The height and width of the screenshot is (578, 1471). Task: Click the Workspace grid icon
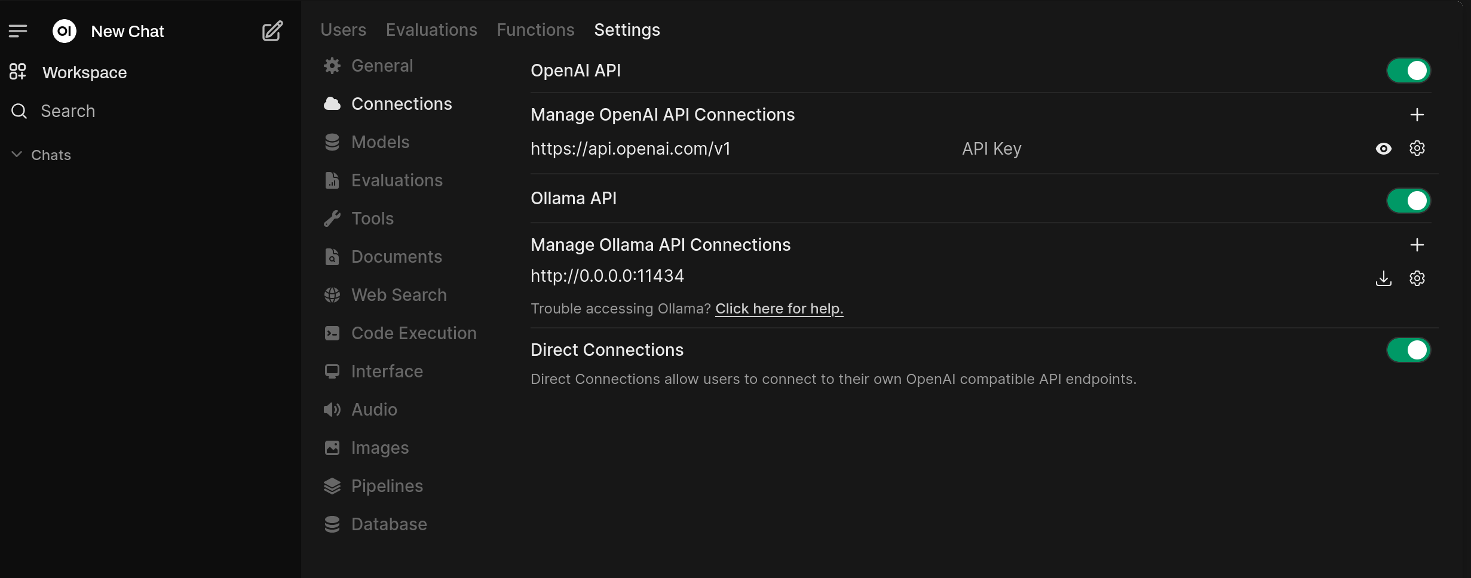click(18, 72)
